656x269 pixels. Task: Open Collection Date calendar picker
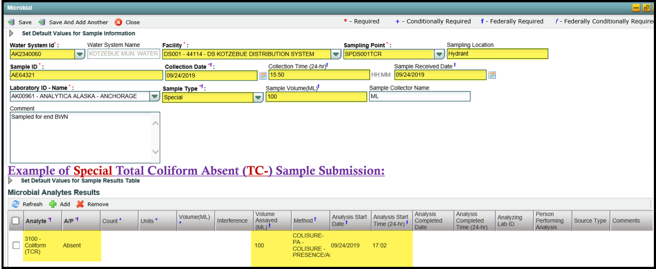263,75
